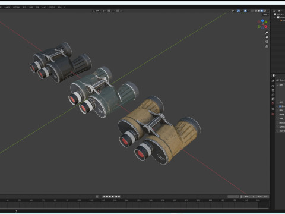Screen dimensions: 285x214
Task: Open the snapping options dropdown
Action: pyautogui.click(x=113, y=11)
